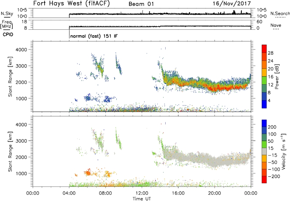
Task: Click the '16' power colorbar tick
Action: pos(270,77)
